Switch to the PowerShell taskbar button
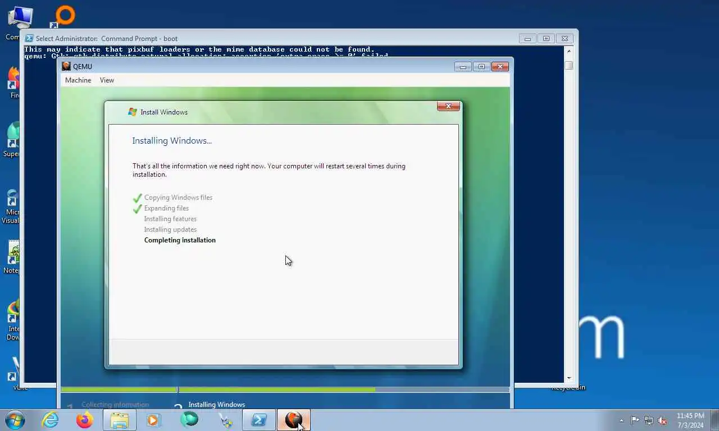Viewport: 719px width, 431px height. 259,420
